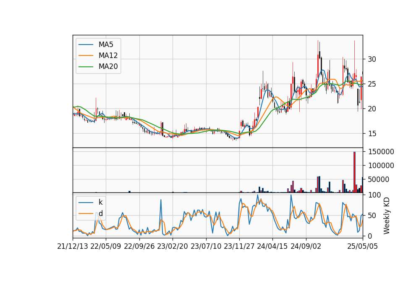Click the d legend label in KD panel
This screenshot has height=290, width=403.
point(100,214)
